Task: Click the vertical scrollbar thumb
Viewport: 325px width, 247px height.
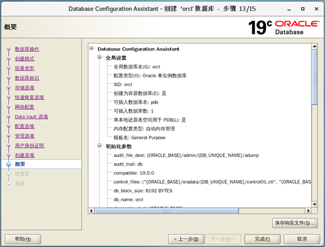Action: 314,77
